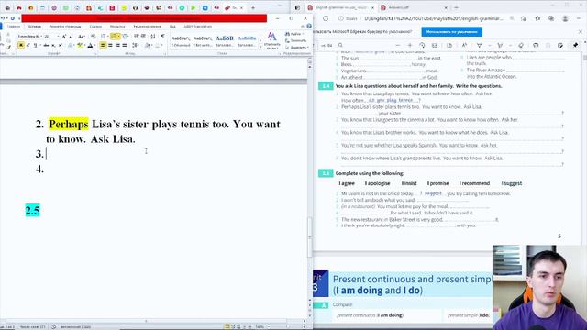Center text in Word paragraph group
Image resolution: width=587 pixels, height=330 pixels.
pos(110,45)
